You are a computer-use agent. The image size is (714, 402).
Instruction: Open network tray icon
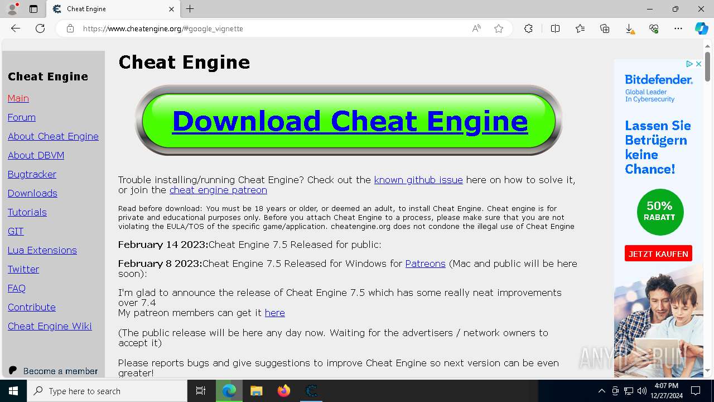(628, 391)
